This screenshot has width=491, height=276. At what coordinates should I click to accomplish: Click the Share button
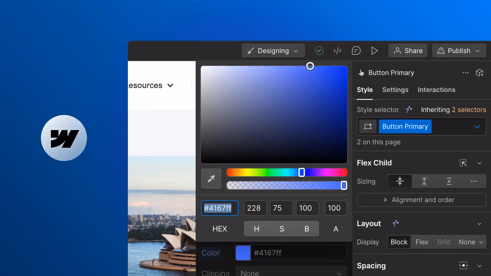pyautogui.click(x=408, y=51)
